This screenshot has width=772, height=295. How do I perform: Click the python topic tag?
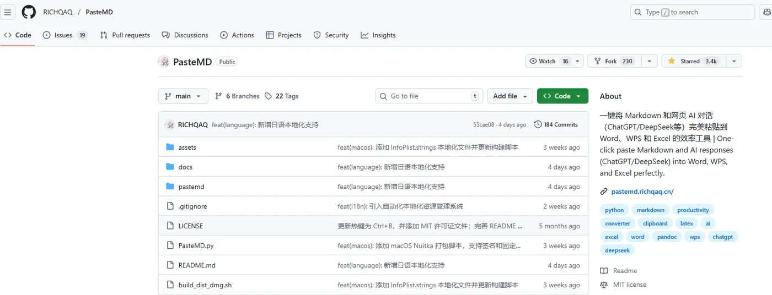pos(614,210)
